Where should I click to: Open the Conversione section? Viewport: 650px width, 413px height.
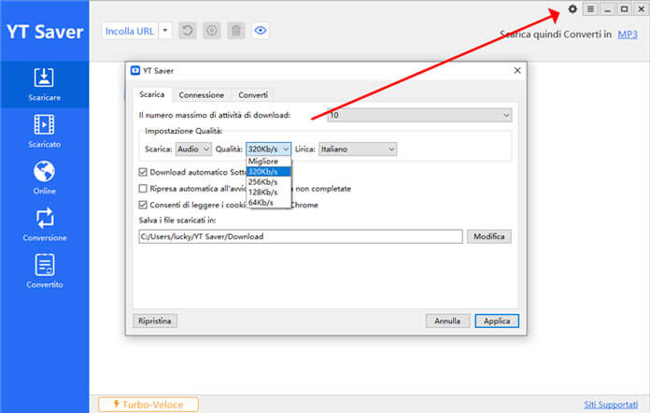[x=44, y=224]
